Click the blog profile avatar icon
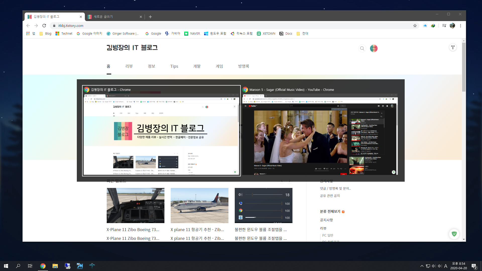 374,48
